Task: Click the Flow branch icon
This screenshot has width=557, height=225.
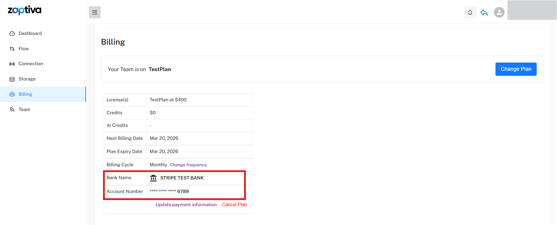Action: pyautogui.click(x=12, y=49)
